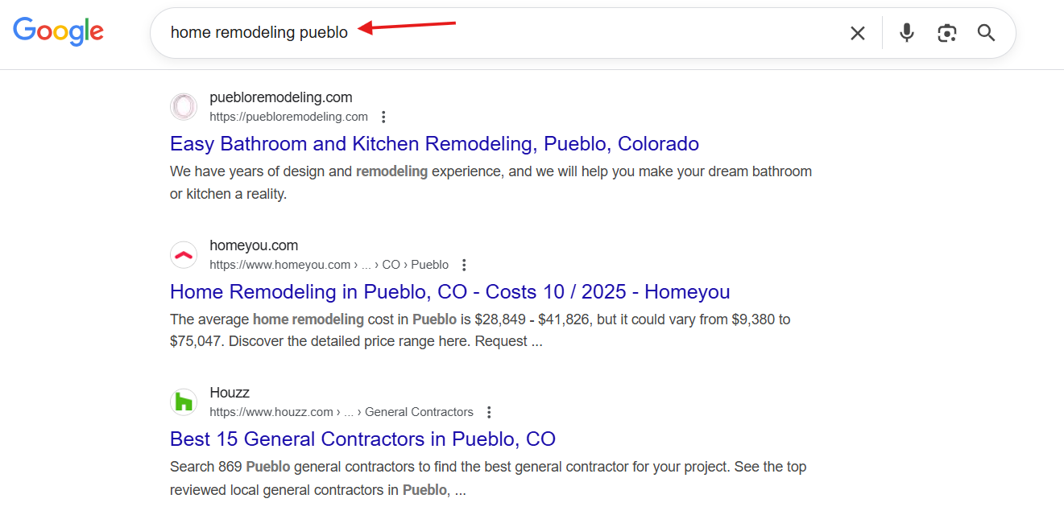
Task: Click the https://puebloremodeling.com URL text
Action: pyautogui.click(x=288, y=117)
